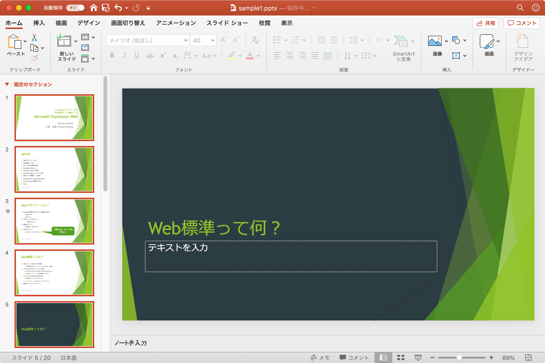Toggle the Notes pane button
The width and height of the screenshot is (545, 363).
(x=320, y=357)
